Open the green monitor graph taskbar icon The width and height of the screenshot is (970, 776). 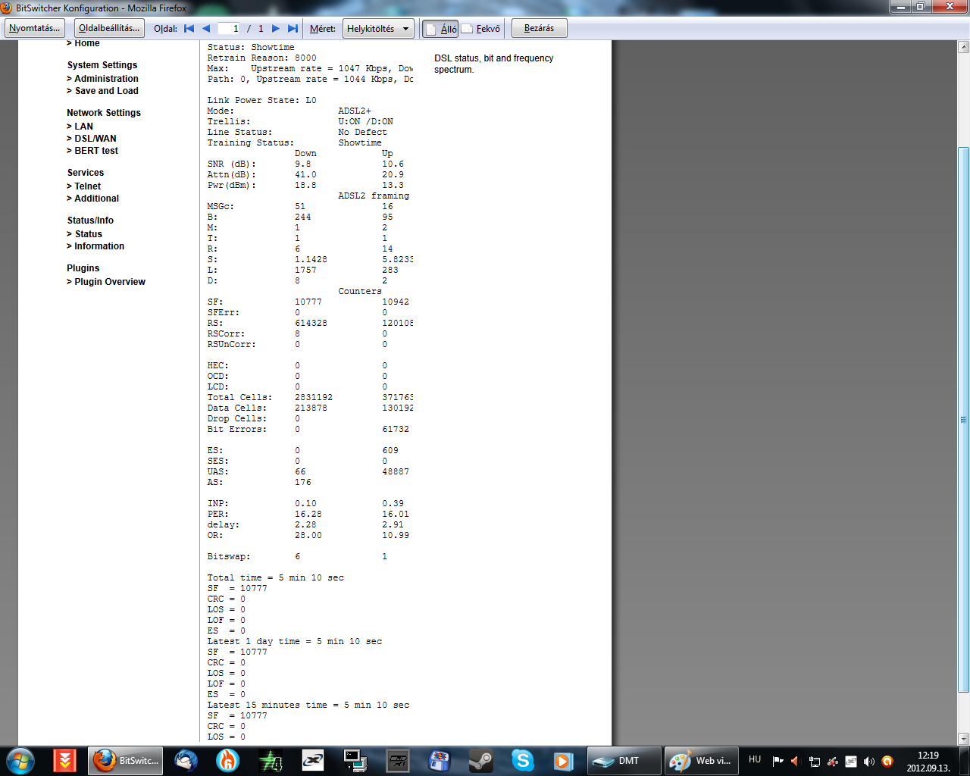(x=271, y=760)
